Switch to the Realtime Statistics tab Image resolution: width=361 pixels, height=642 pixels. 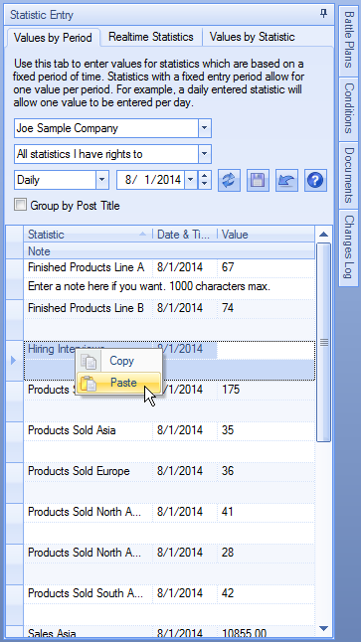pos(151,37)
